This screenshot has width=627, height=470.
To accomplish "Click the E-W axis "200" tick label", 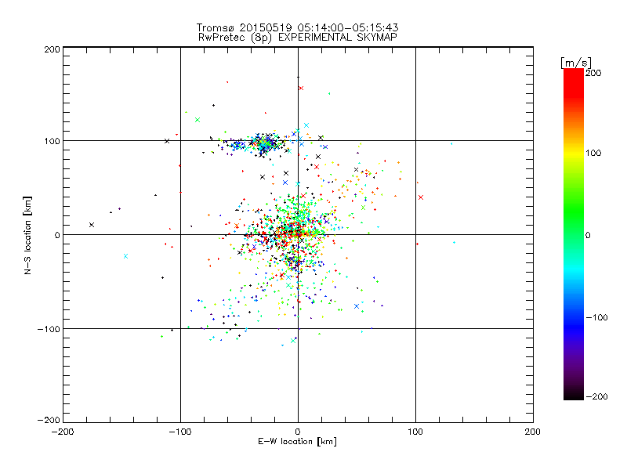I will point(533,432).
